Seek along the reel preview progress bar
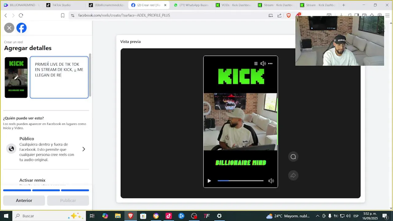The image size is (393, 221). click(x=240, y=181)
